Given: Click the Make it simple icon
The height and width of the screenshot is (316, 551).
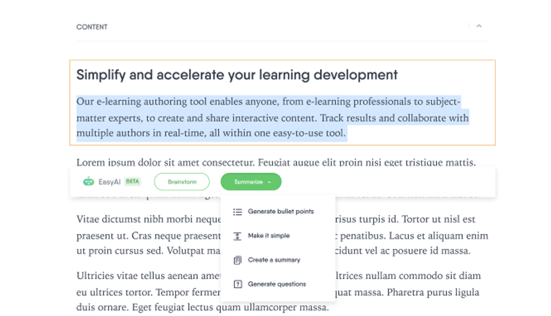Looking at the screenshot, I should tap(238, 236).
